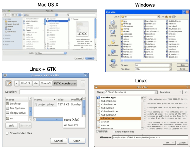Open the Favorites menu in Linux dialog

(171, 92)
